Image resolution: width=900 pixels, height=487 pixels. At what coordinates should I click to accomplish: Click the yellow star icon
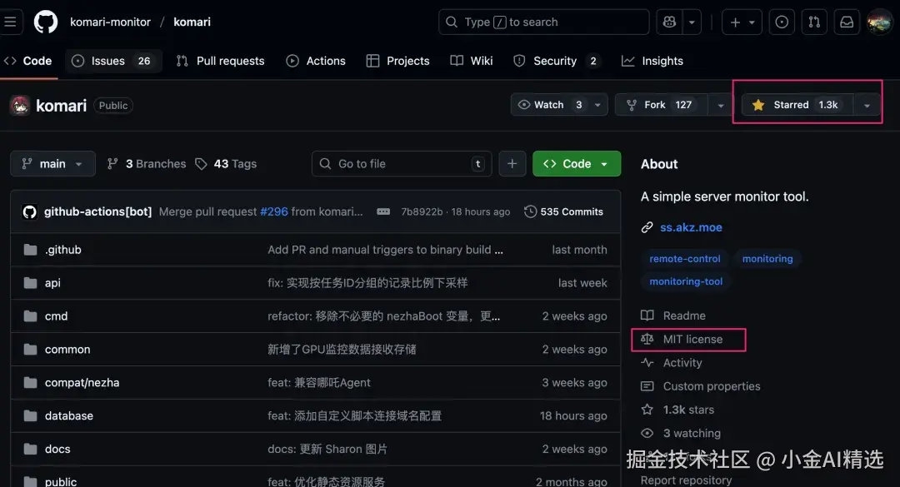click(758, 105)
